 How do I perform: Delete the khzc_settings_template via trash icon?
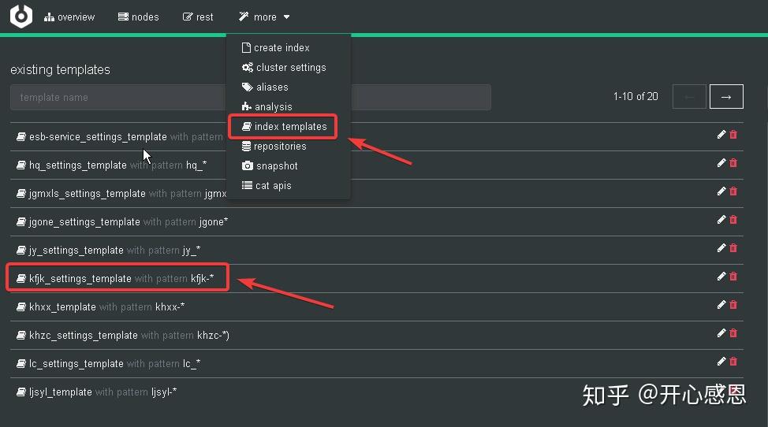click(x=733, y=333)
